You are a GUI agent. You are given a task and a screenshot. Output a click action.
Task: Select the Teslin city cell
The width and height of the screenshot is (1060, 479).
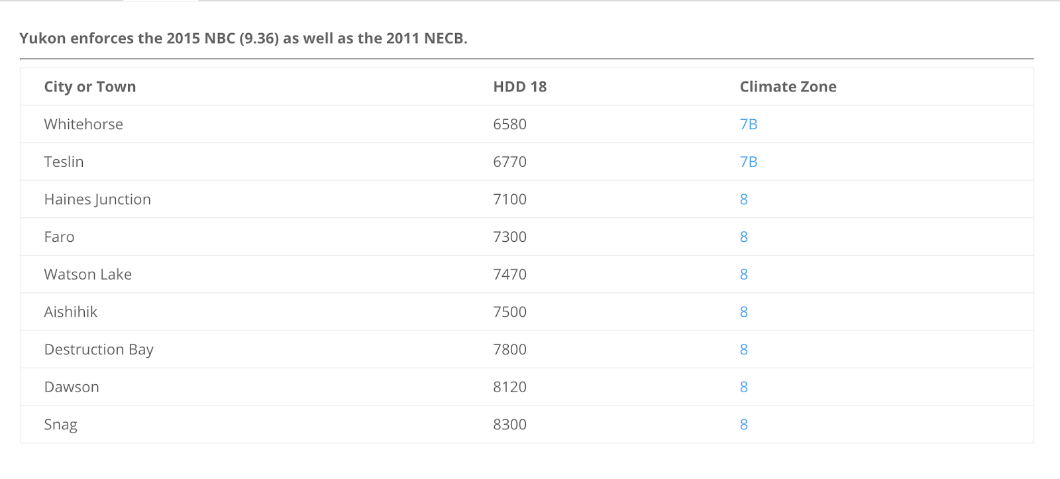64,162
